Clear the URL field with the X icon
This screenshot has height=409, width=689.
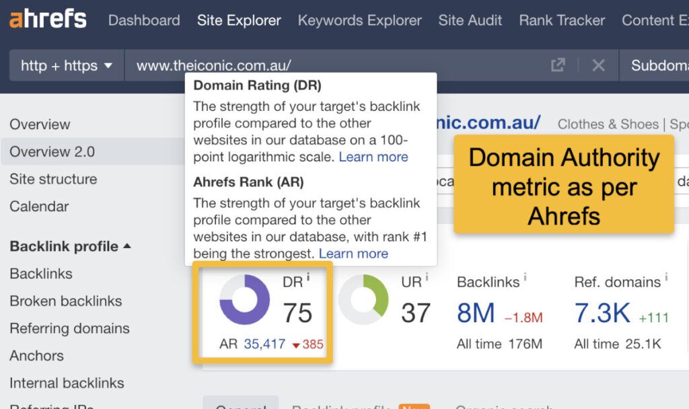[598, 65]
